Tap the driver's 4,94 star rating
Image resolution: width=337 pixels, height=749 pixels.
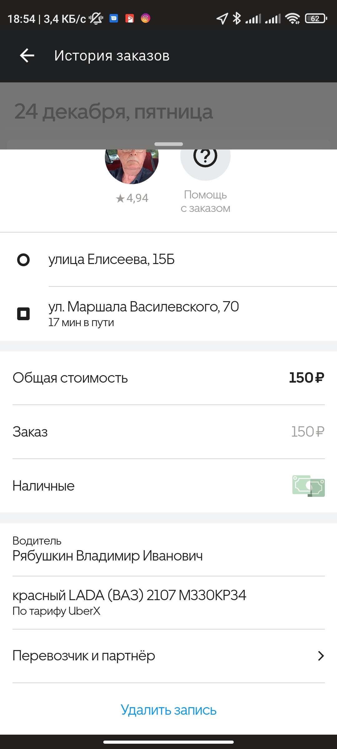coord(132,198)
